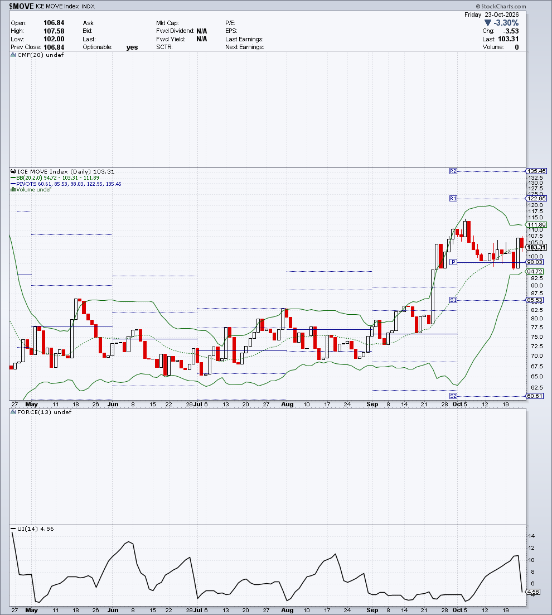Click the candlestick icon before ICE MOVE Index (Daily)
The width and height of the screenshot is (552, 615).
coord(13,171)
